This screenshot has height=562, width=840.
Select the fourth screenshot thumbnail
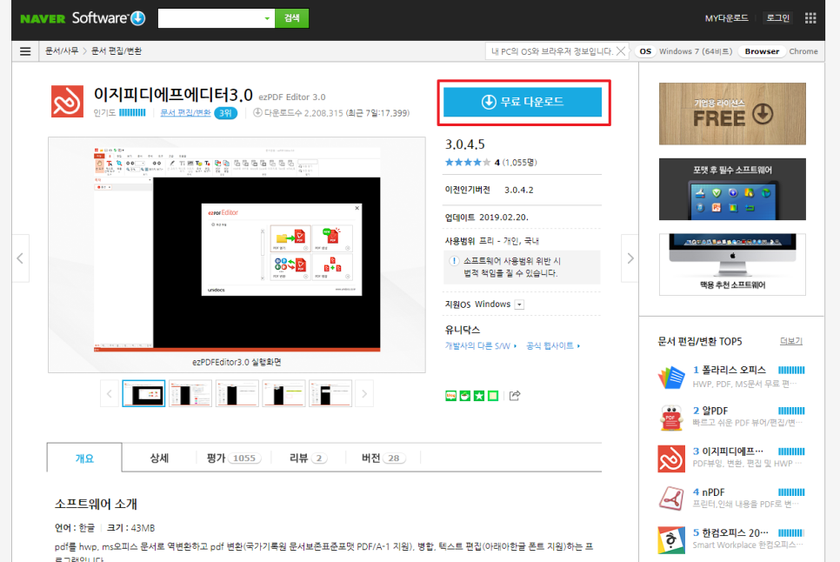[283, 394]
